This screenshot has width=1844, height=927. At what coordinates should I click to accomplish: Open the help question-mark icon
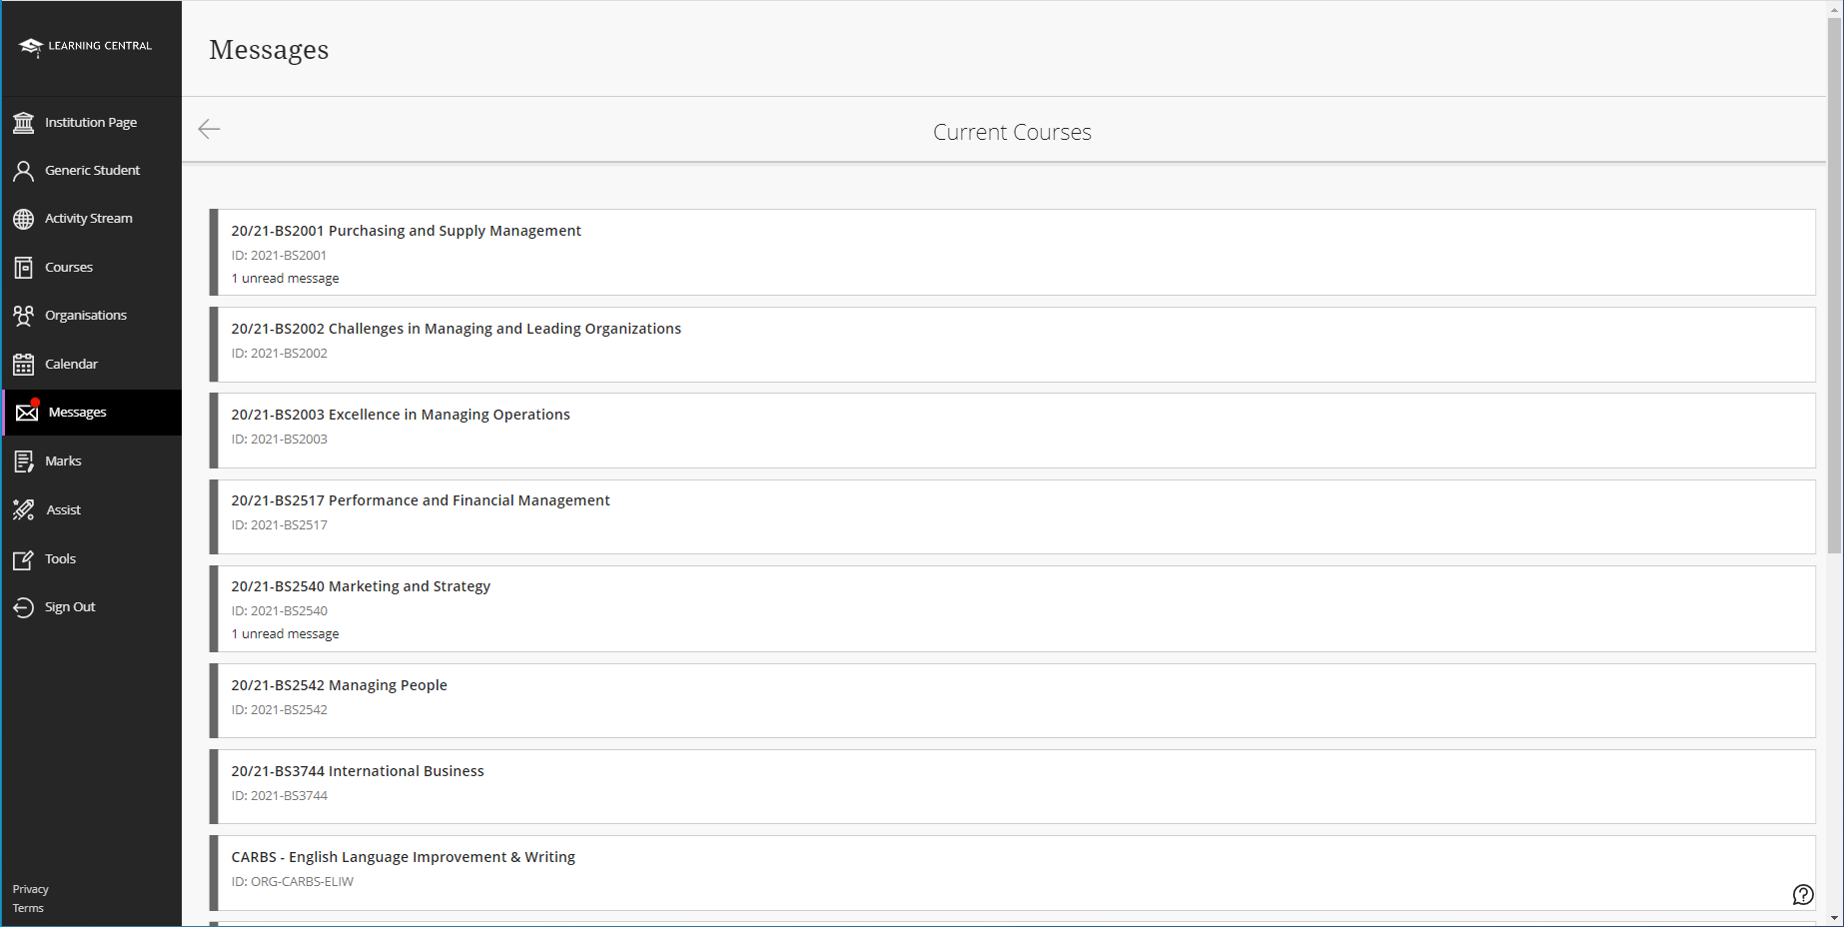click(x=1803, y=895)
